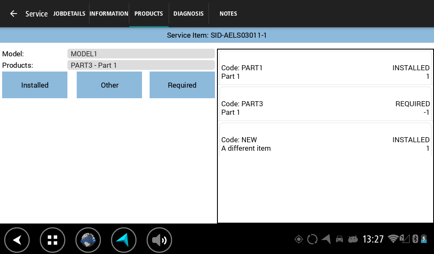Click the Installed button

35,85
